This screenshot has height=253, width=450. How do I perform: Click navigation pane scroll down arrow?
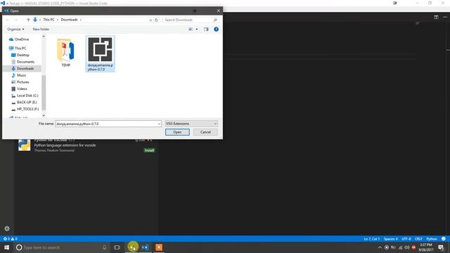(x=44, y=115)
